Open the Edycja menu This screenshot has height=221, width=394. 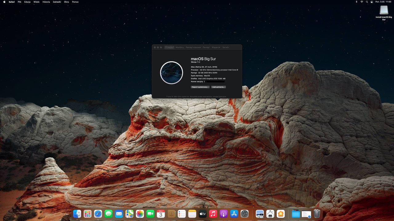pyautogui.click(x=27, y=2)
